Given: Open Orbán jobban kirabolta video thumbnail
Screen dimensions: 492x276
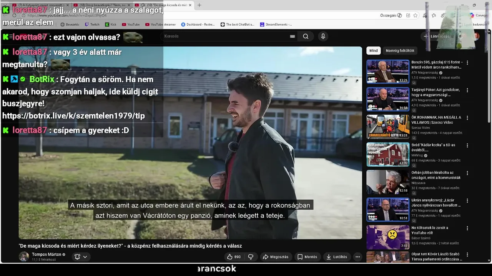Looking at the screenshot, I should [388, 182].
